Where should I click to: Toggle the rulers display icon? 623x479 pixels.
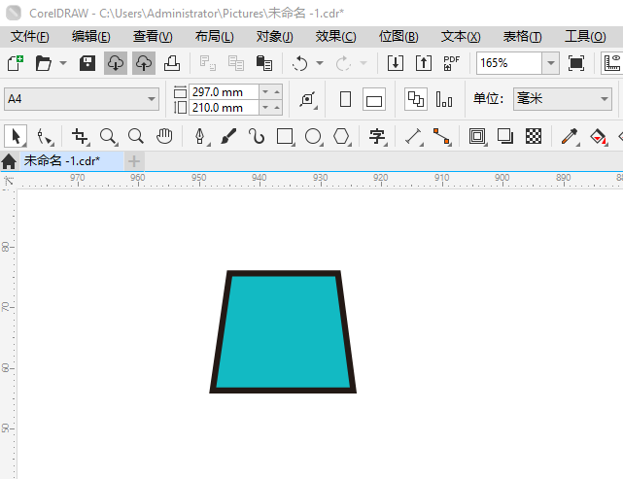(612, 63)
